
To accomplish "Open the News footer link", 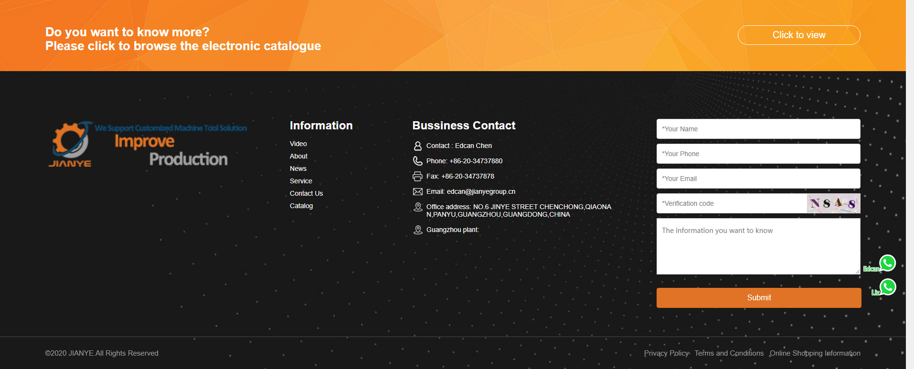I will tap(298, 169).
